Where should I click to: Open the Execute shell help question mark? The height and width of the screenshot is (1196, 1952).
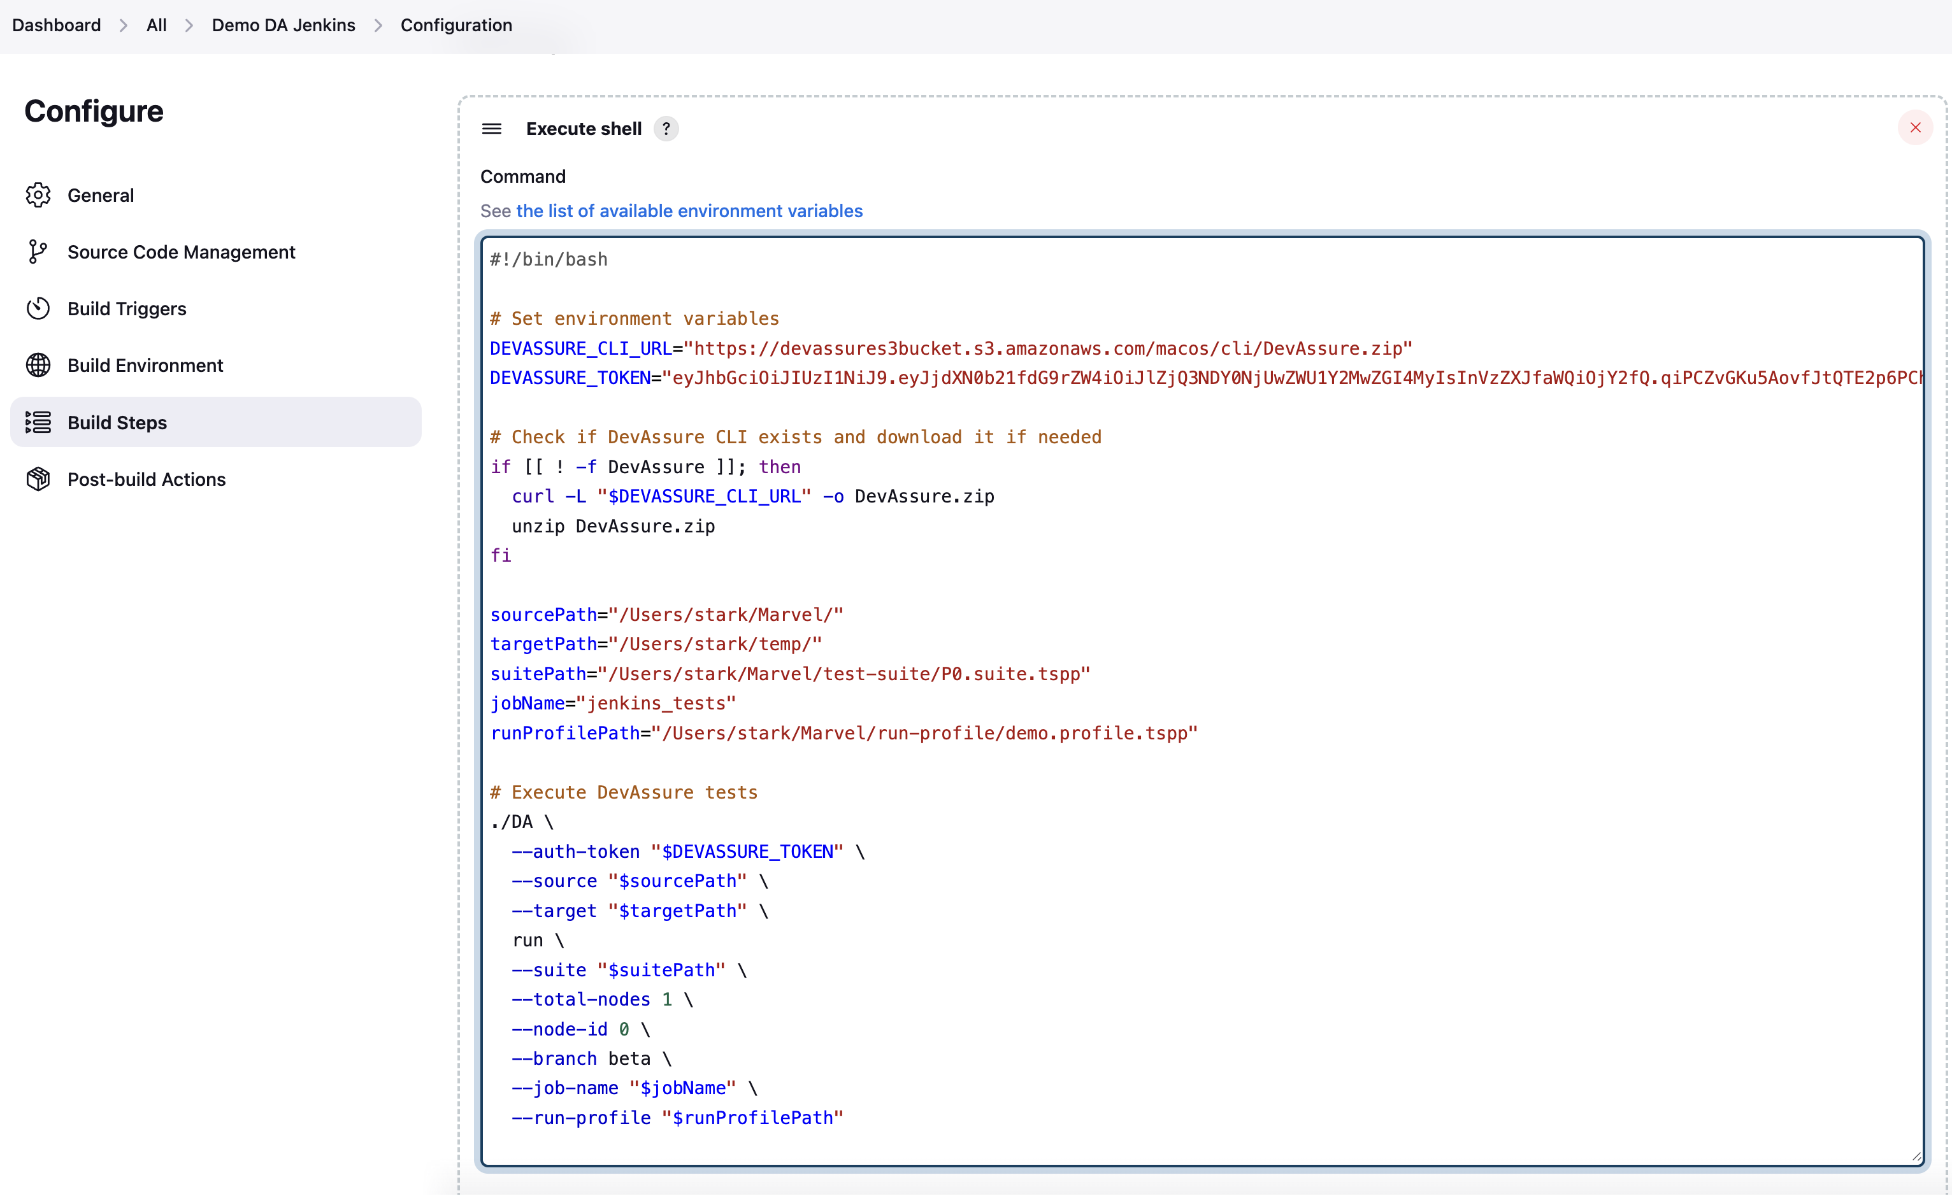click(666, 128)
